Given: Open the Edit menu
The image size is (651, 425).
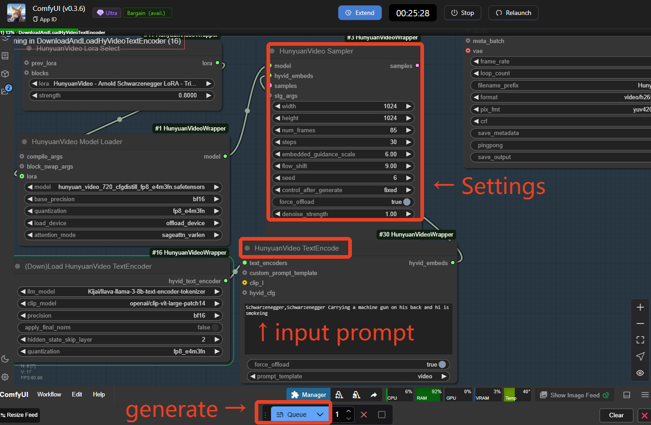Looking at the screenshot, I should 77,395.
